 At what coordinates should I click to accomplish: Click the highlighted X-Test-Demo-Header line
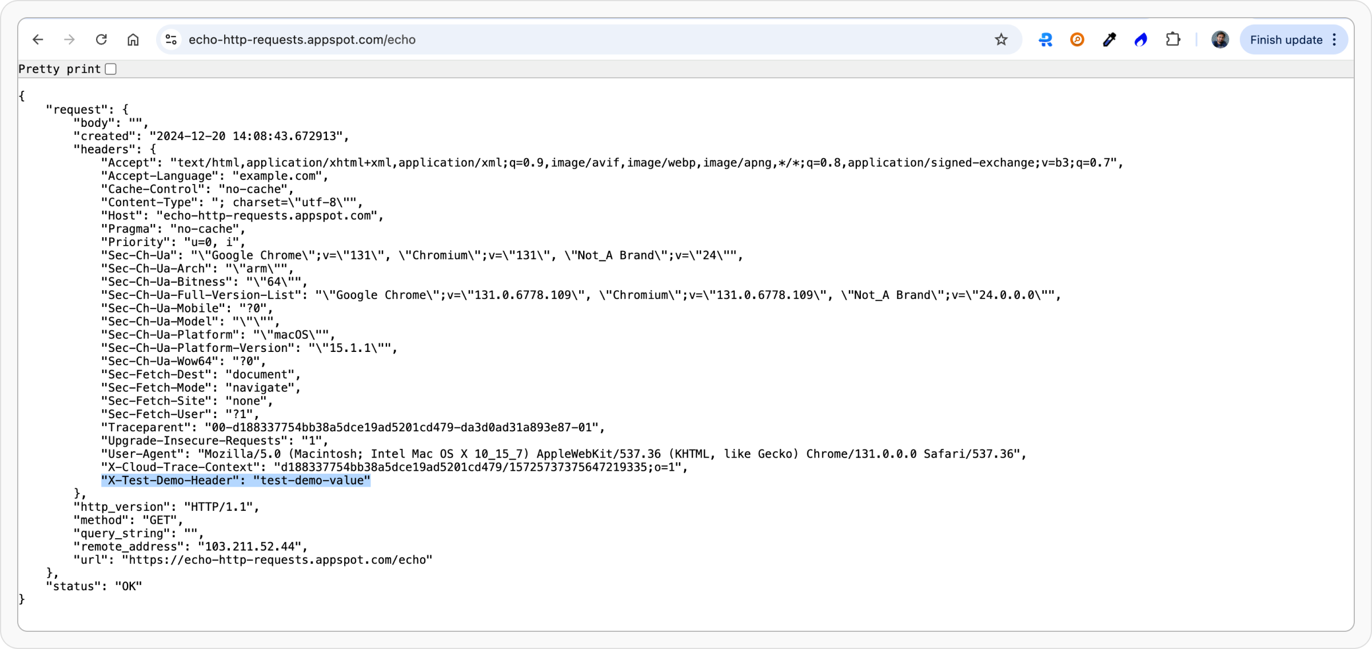(x=236, y=480)
